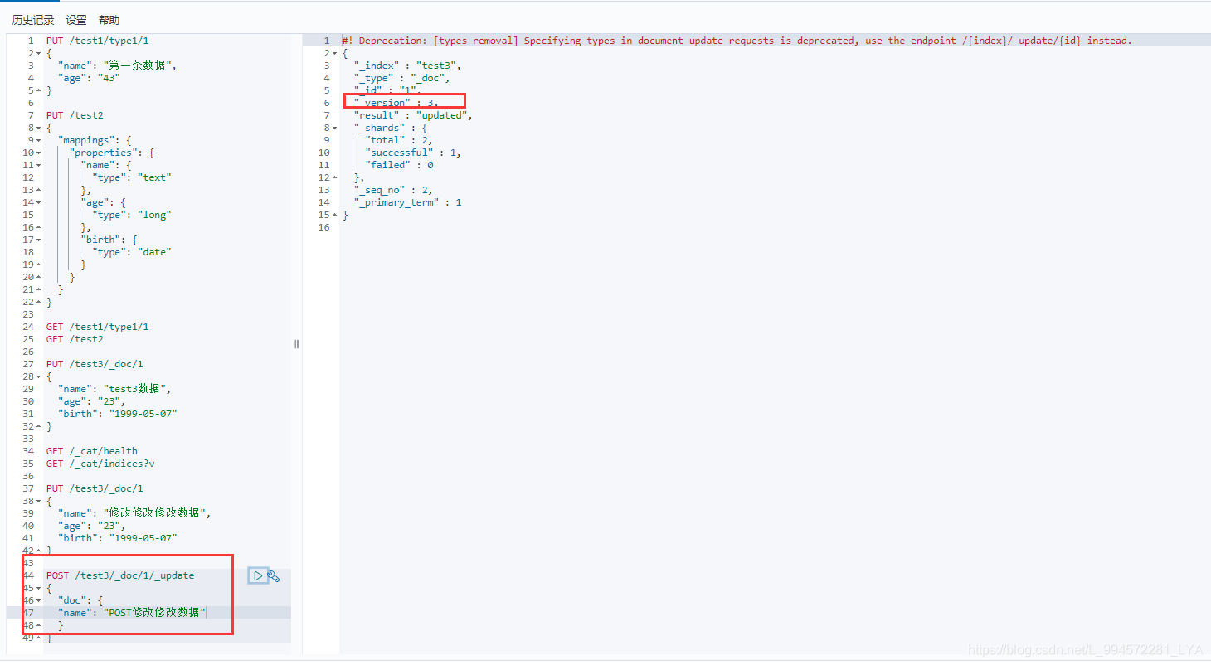The height and width of the screenshot is (665, 1211).
Task: Click "PUT /test3/_doc/1" on editor line 27
Action: pyautogui.click(x=95, y=364)
